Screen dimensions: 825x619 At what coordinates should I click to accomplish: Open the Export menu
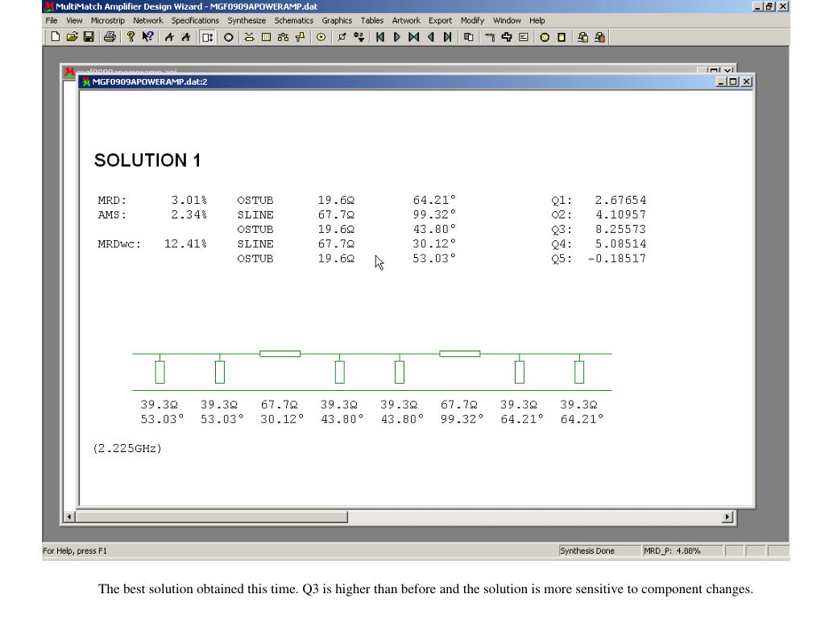point(441,20)
